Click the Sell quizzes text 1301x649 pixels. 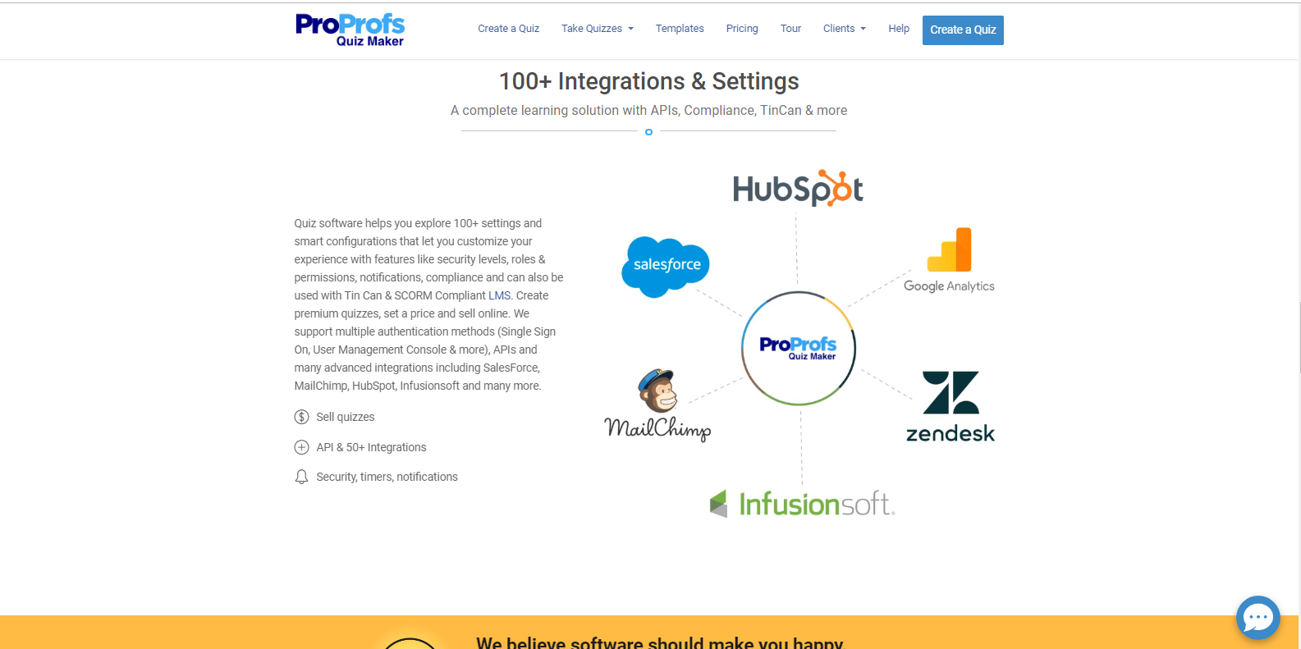click(346, 417)
